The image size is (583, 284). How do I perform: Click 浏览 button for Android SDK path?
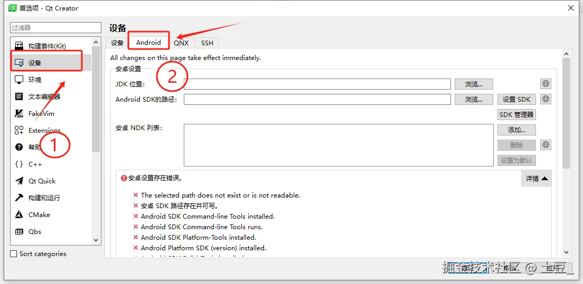click(474, 100)
